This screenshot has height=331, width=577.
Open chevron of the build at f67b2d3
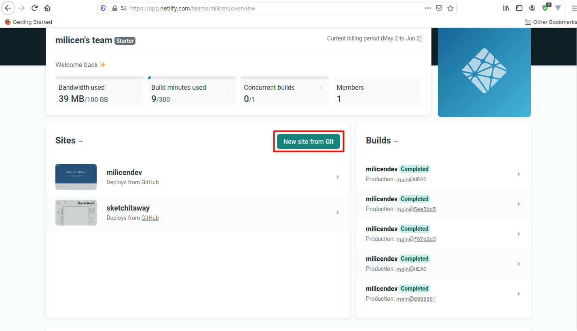tap(519, 234)
